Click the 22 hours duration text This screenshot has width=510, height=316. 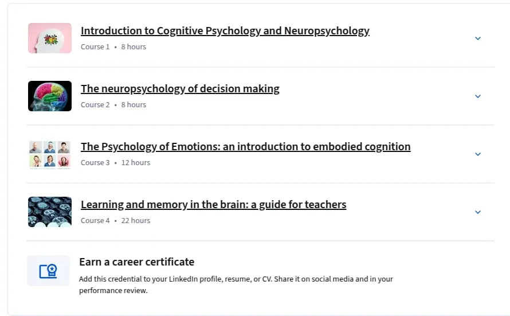(136, 221)
